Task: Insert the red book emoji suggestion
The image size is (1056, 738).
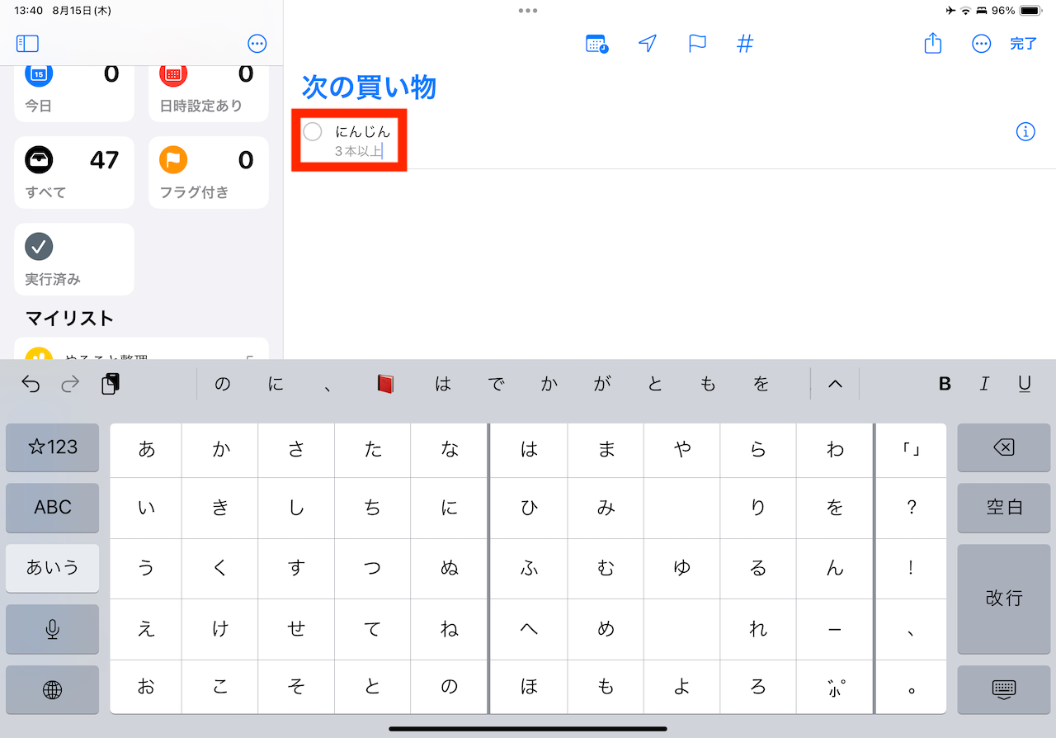Action: point(385,384)
